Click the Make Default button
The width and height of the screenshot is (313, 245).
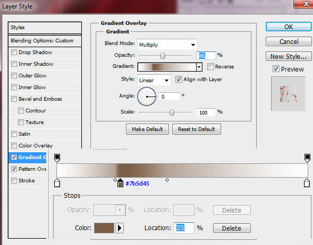tap(147, 129)
